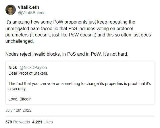The width and height of the screenshot is (160, 128).
Task: View the 579 Retweets list
Action: (x=18, y=122)
